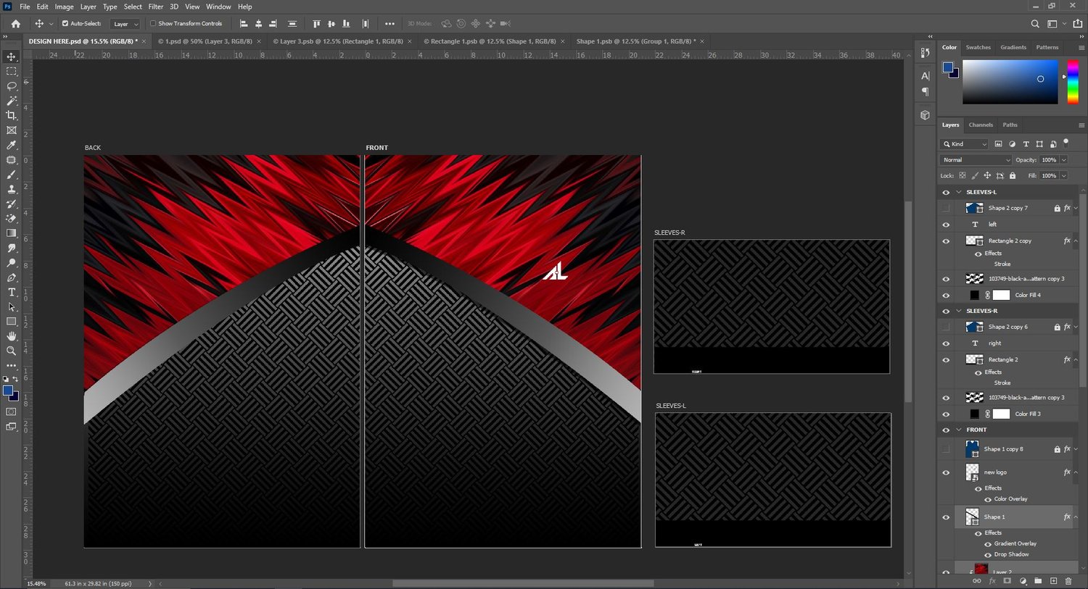Open the Auto-Select Layer dropdown
Viewport: 1088px width, 589px height.
tap(125, 24)
